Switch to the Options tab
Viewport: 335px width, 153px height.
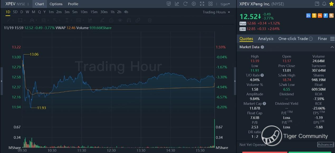pyautogui.click(x=56, y=4)
